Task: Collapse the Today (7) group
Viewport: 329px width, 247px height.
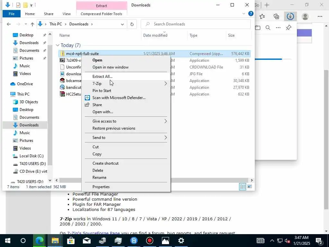Action: tap(58, 45)
